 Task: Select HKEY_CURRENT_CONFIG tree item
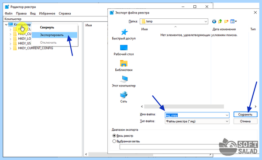35,48
